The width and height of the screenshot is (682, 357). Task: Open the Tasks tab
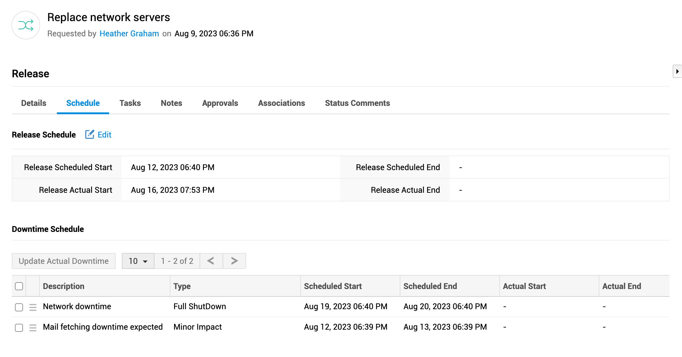130,103
